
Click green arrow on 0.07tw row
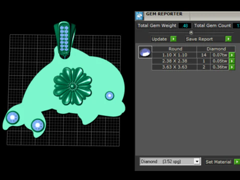point(232,55)
